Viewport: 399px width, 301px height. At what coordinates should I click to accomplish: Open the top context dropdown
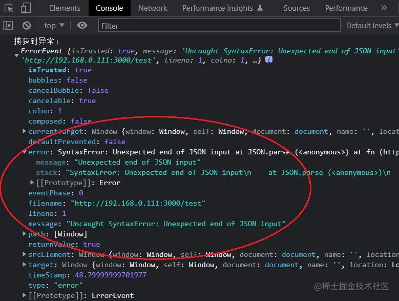(x=54, y=26)
